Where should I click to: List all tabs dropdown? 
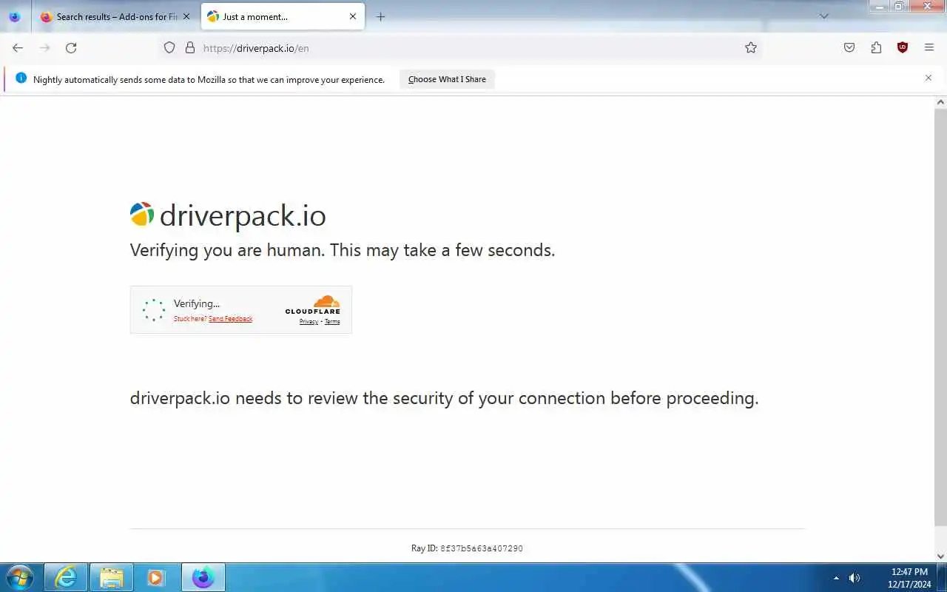click(824, 16)
